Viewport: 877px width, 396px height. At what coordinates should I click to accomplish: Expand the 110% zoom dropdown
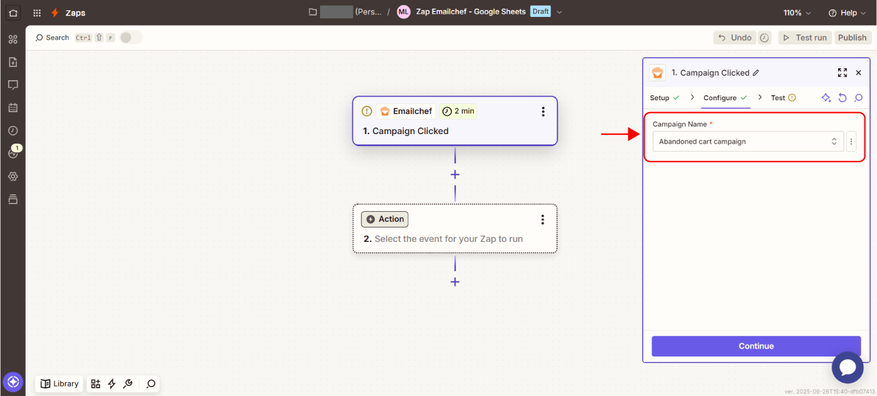[797, 13]
